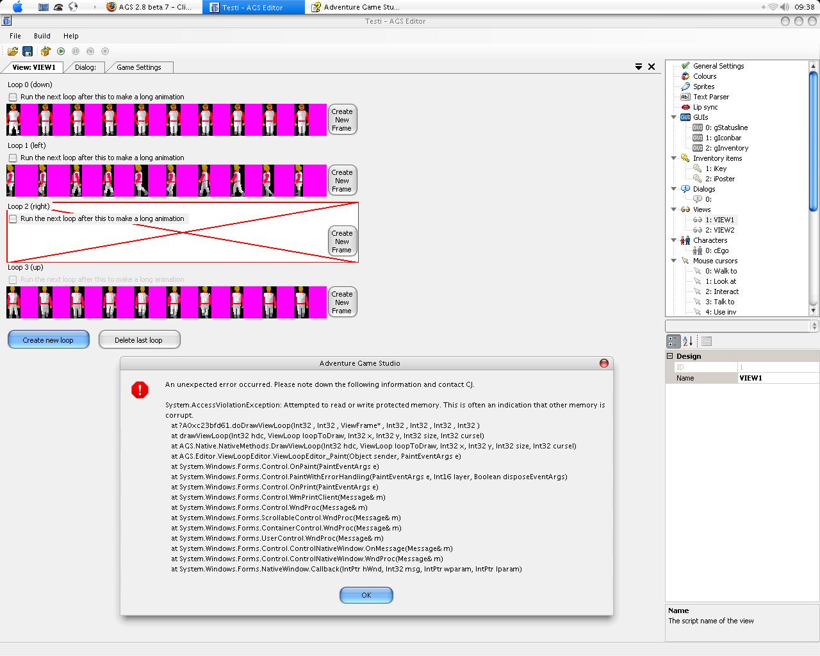Click the Name property value field VIEW1
The width and height of the screenshot is (820, 656).
778,378
